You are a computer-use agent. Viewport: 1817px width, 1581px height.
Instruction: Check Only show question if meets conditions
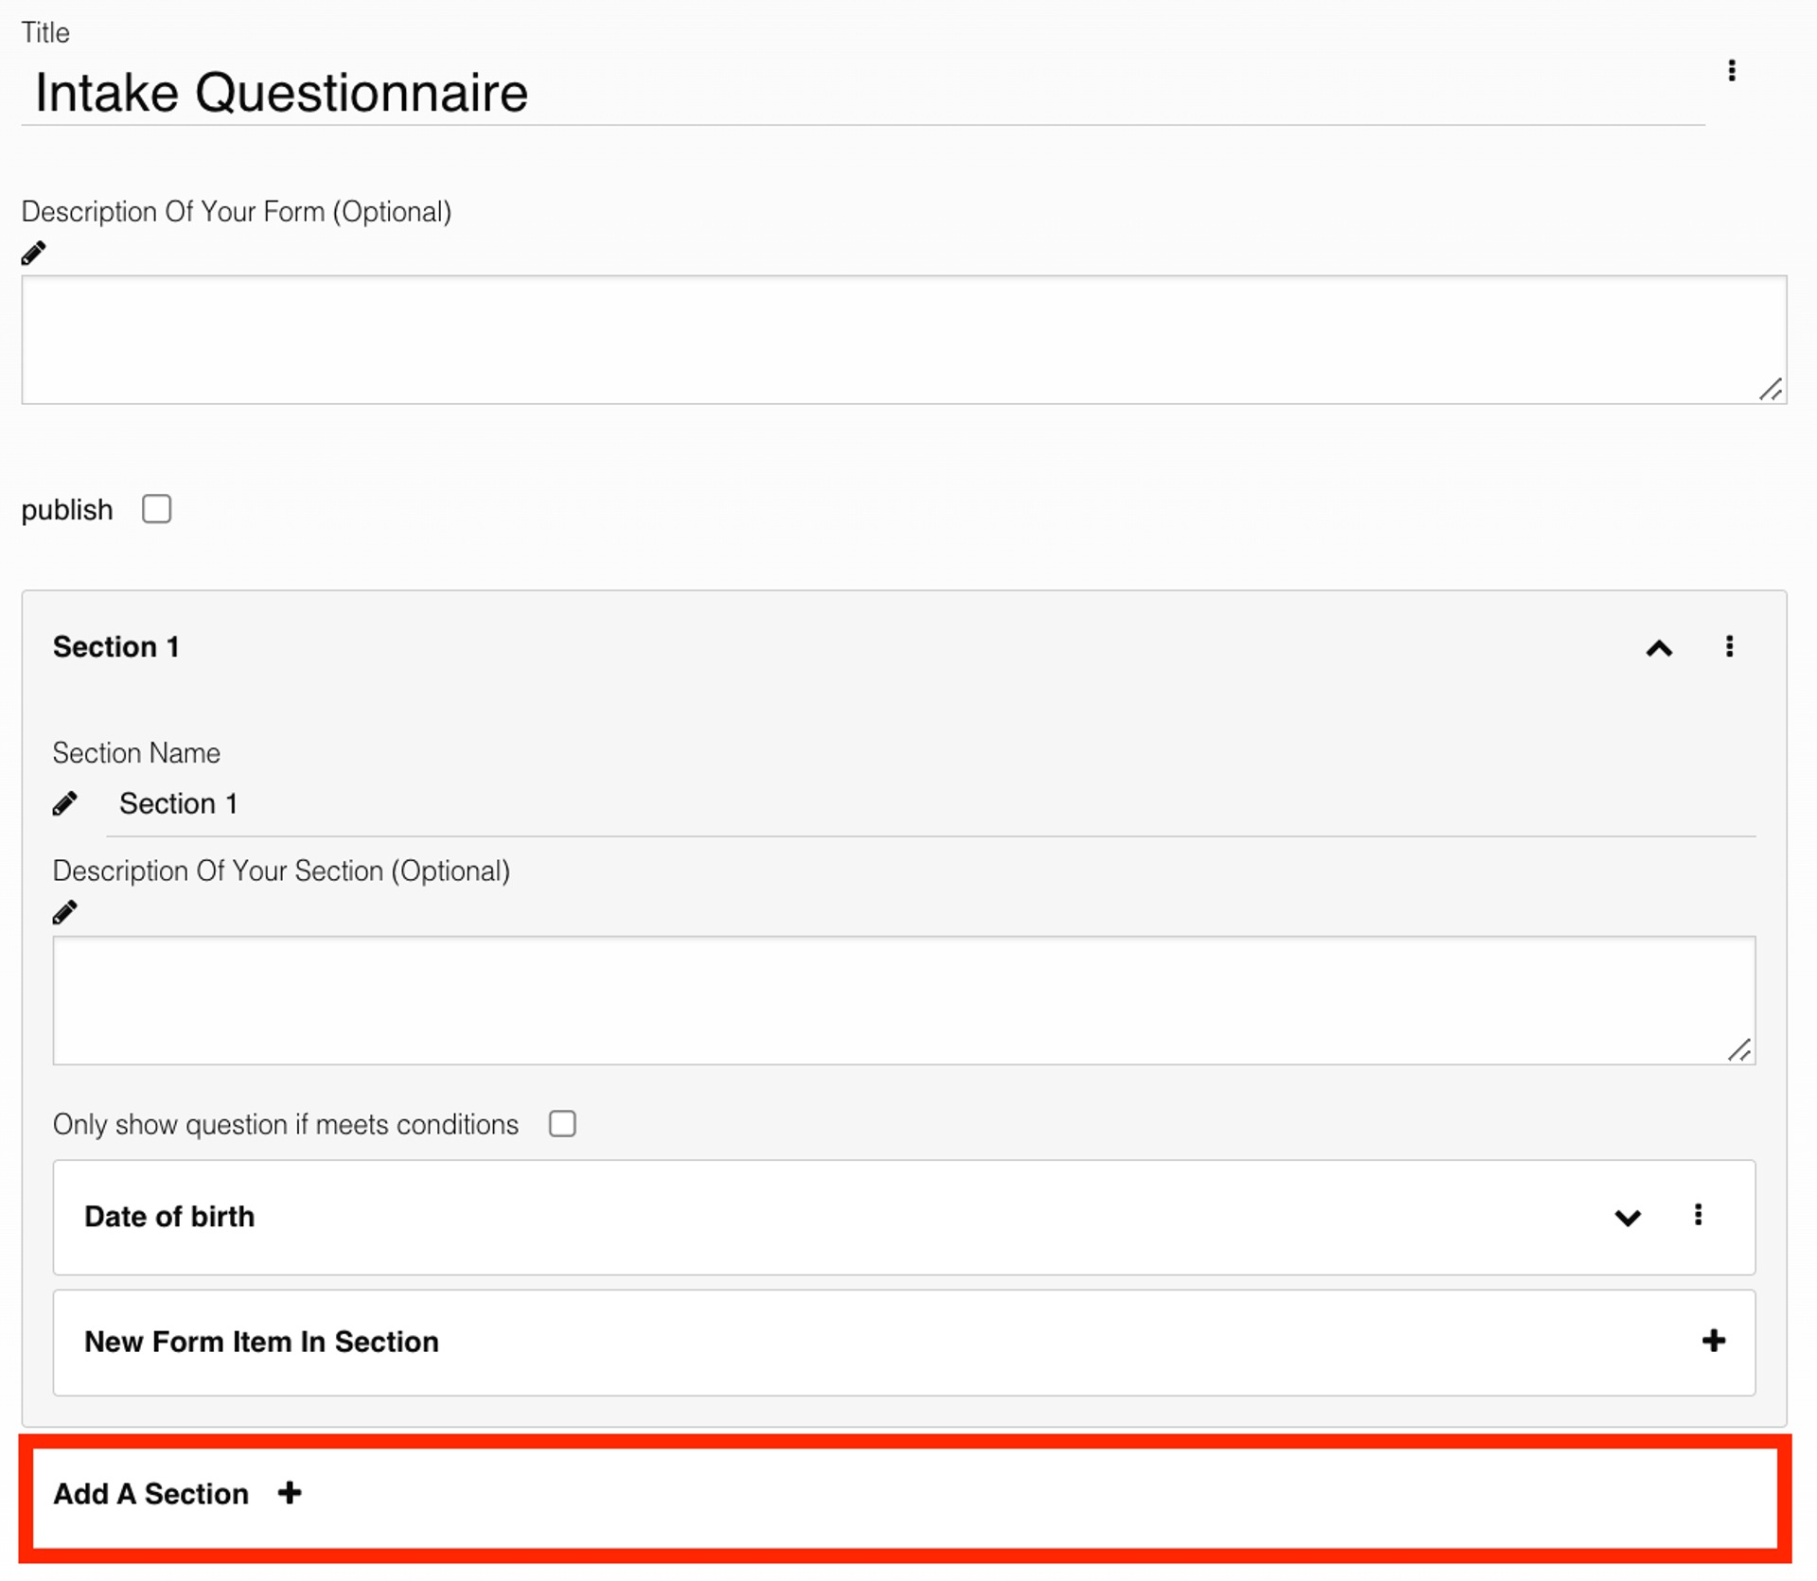tap(562, 1124)
